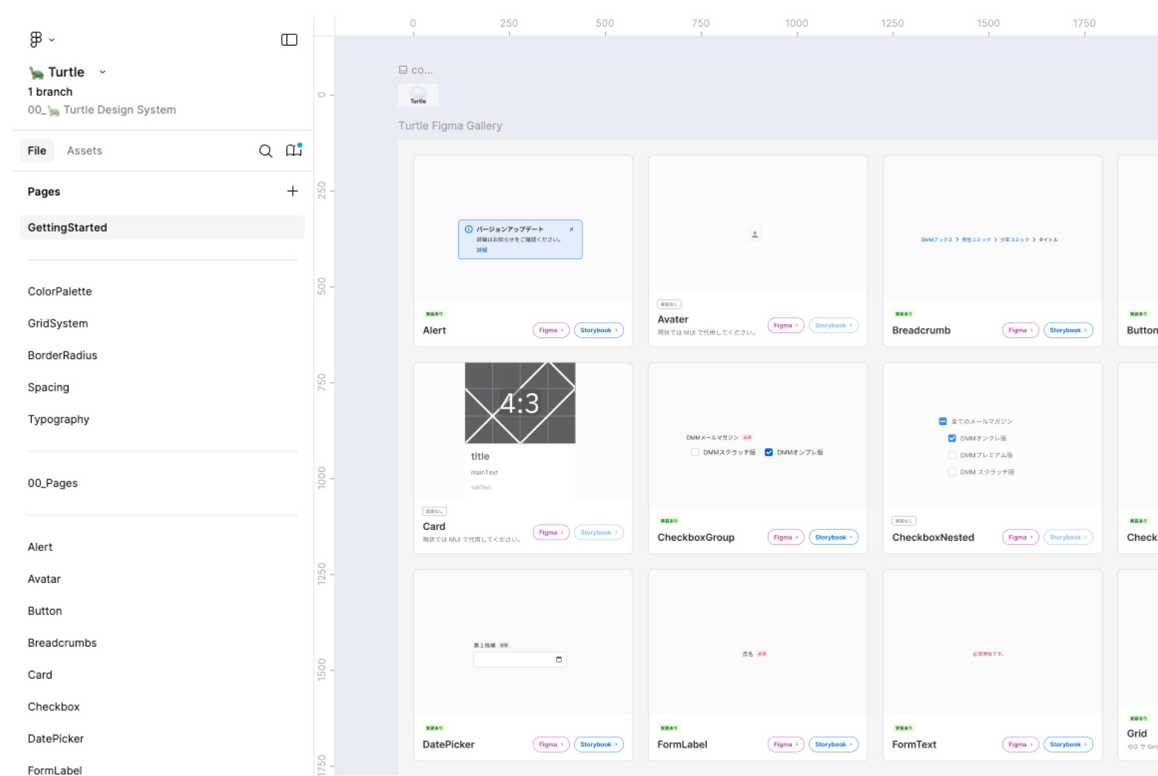Open the comment marker labeled co... on canvas

coord(416,69)
